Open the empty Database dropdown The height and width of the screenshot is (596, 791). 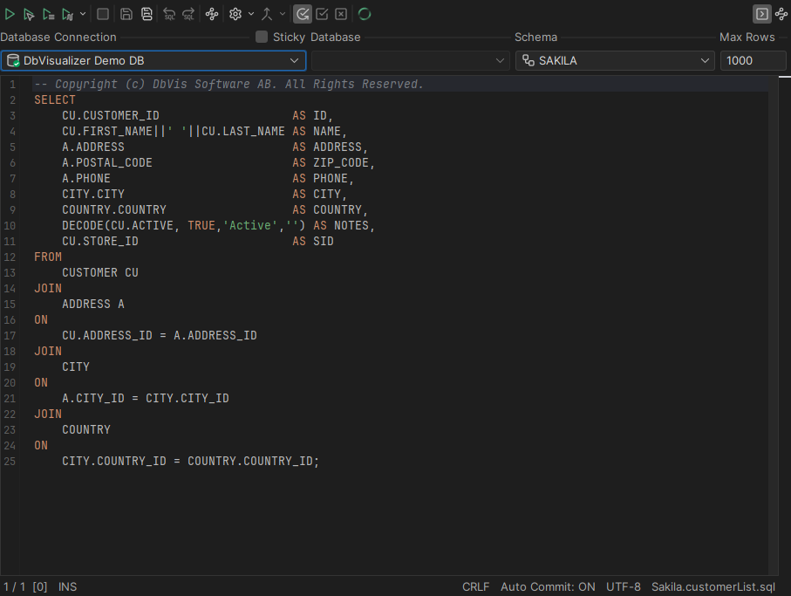410,60
